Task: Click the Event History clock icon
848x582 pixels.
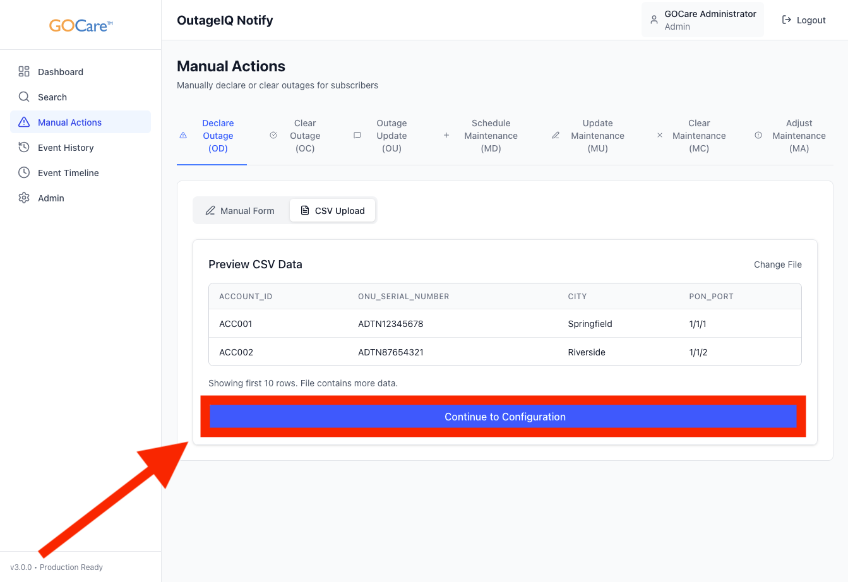Action: point(24,147)
